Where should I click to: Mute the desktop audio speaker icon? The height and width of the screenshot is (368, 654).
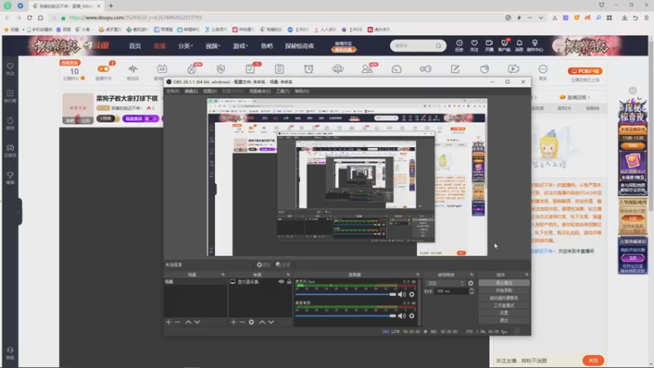coord(401,316)
